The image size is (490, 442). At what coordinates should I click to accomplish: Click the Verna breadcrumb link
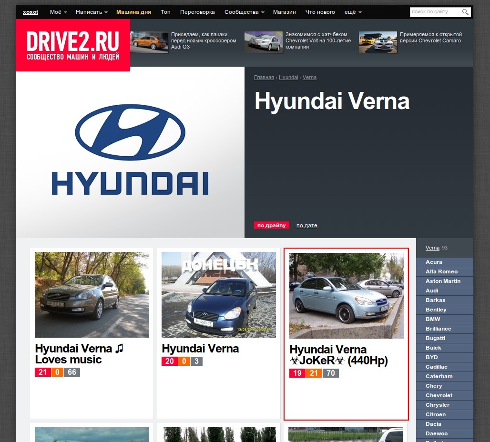309,77
